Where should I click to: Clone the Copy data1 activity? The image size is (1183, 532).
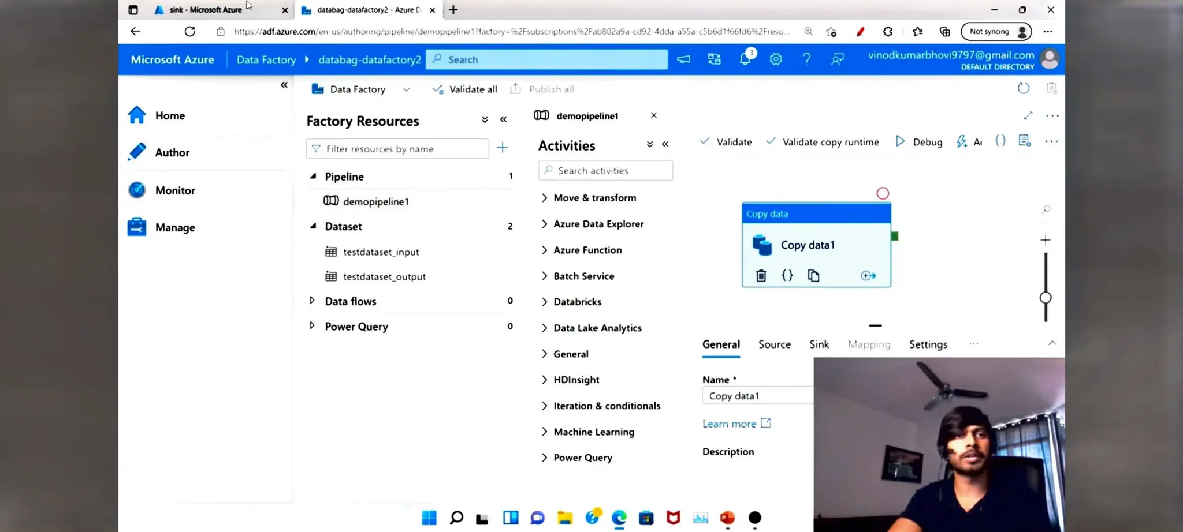tap(813, 276)
